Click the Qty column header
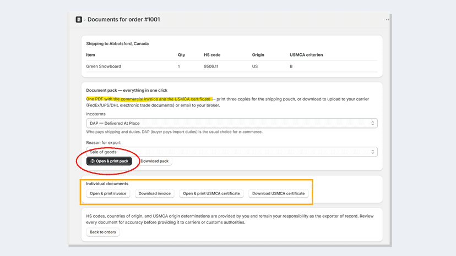456x256 pixels. 182,55
